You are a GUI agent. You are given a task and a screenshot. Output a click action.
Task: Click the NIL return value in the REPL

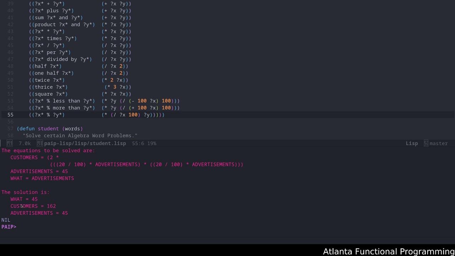point(6,220)
